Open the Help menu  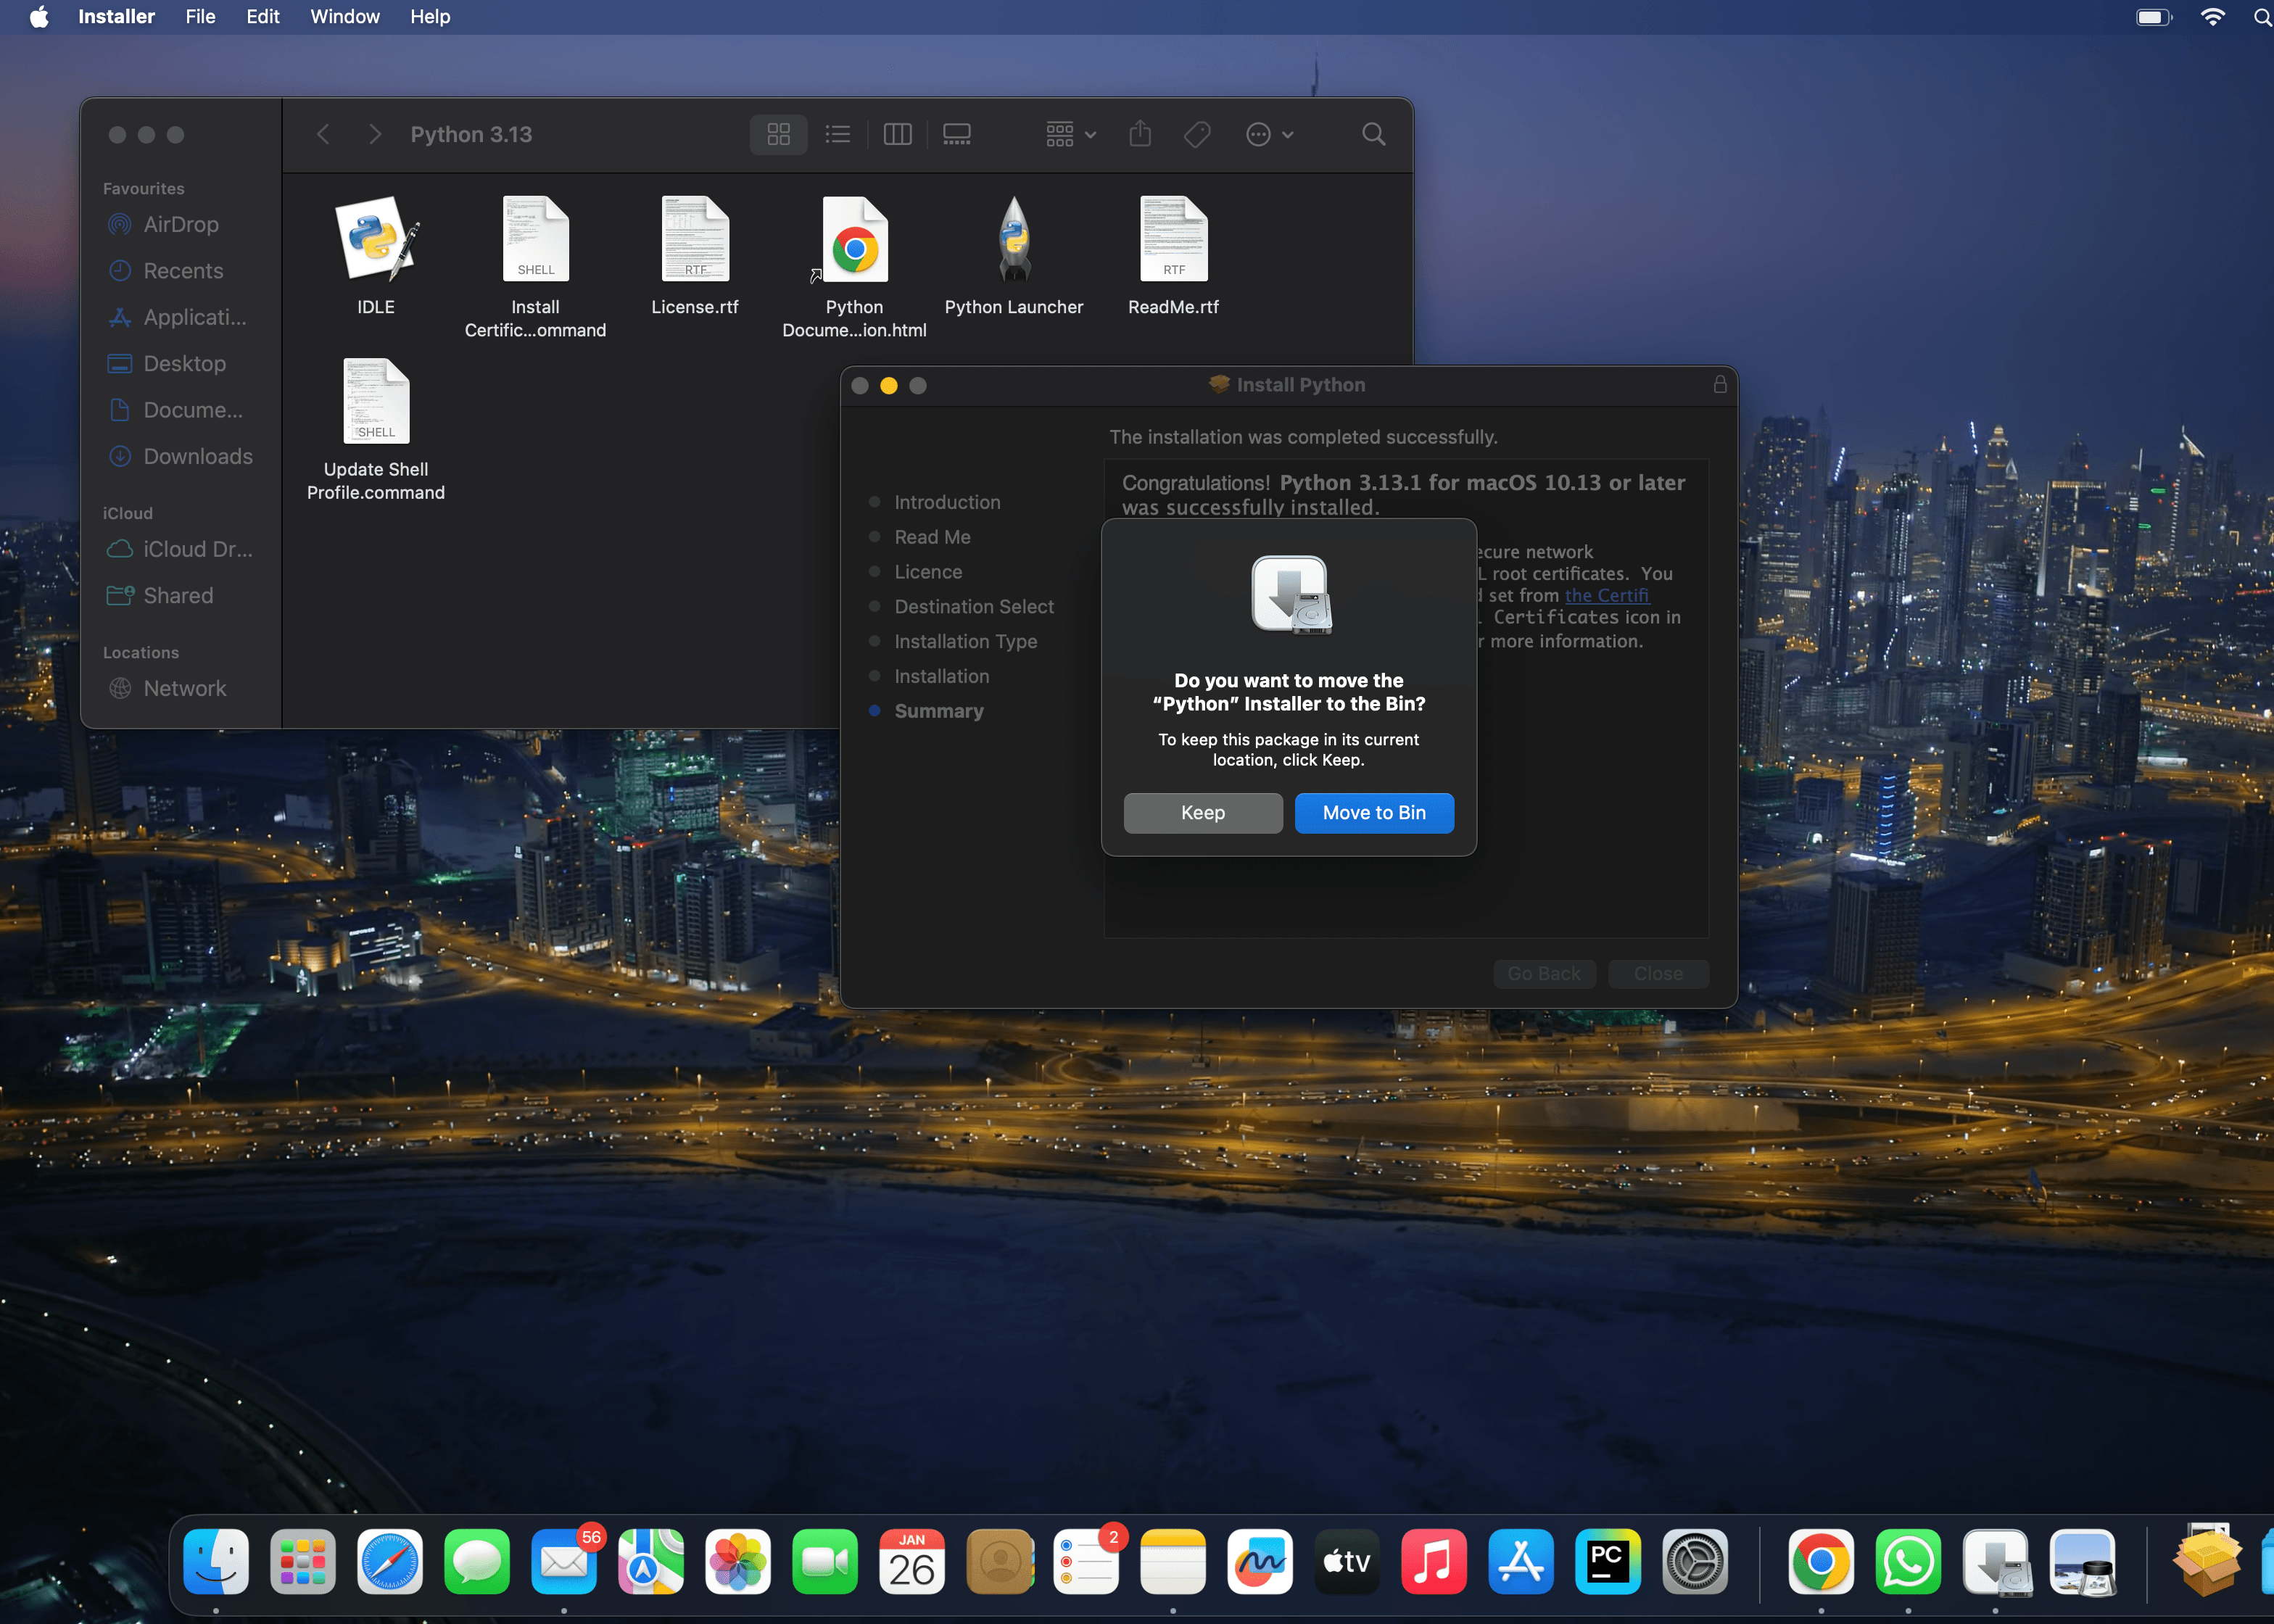(x=430, y=16)
